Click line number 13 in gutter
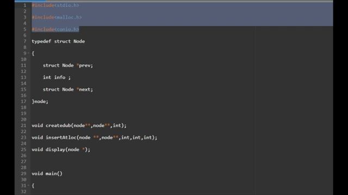Image resolution: width=348 pixels, height=195 pixels. coord(23,77)
